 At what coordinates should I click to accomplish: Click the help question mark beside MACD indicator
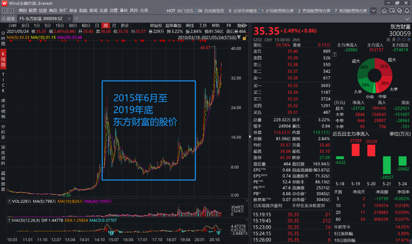click(x=9, y=220)
